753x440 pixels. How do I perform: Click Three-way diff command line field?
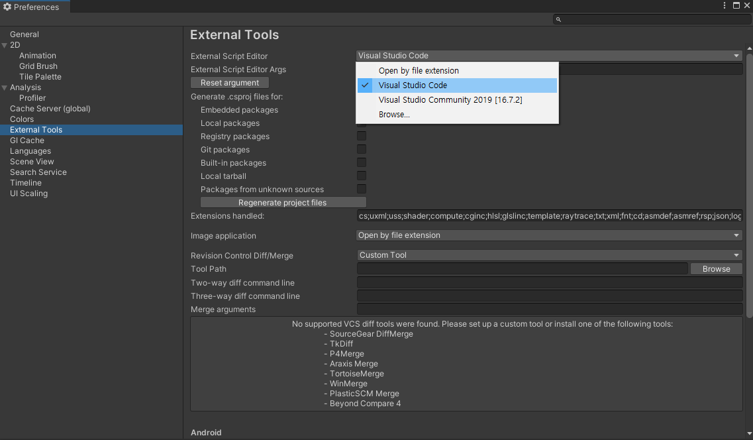click(550, 296)
